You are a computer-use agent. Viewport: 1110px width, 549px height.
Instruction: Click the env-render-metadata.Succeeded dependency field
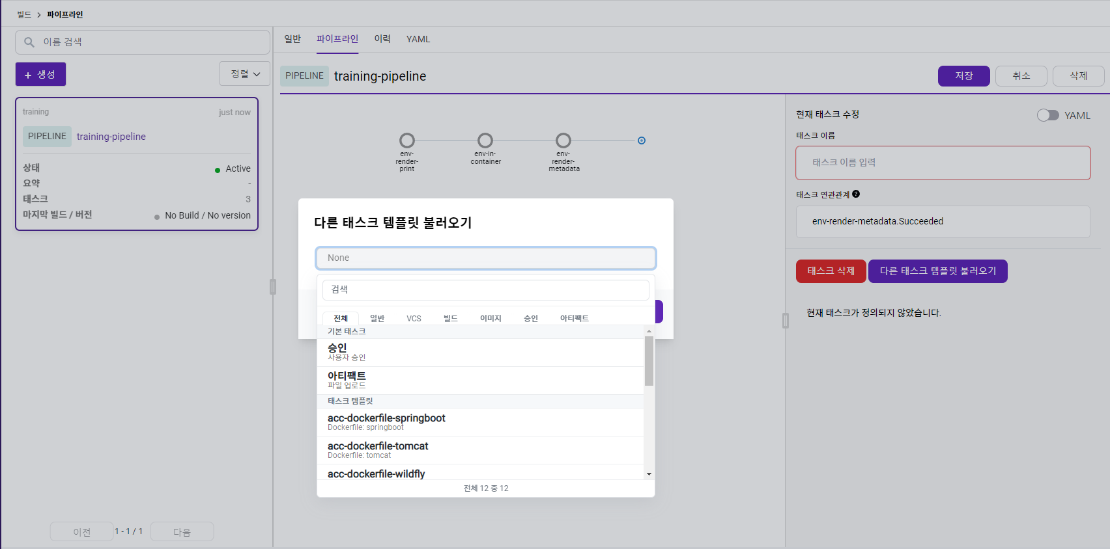tap(943, 222)
